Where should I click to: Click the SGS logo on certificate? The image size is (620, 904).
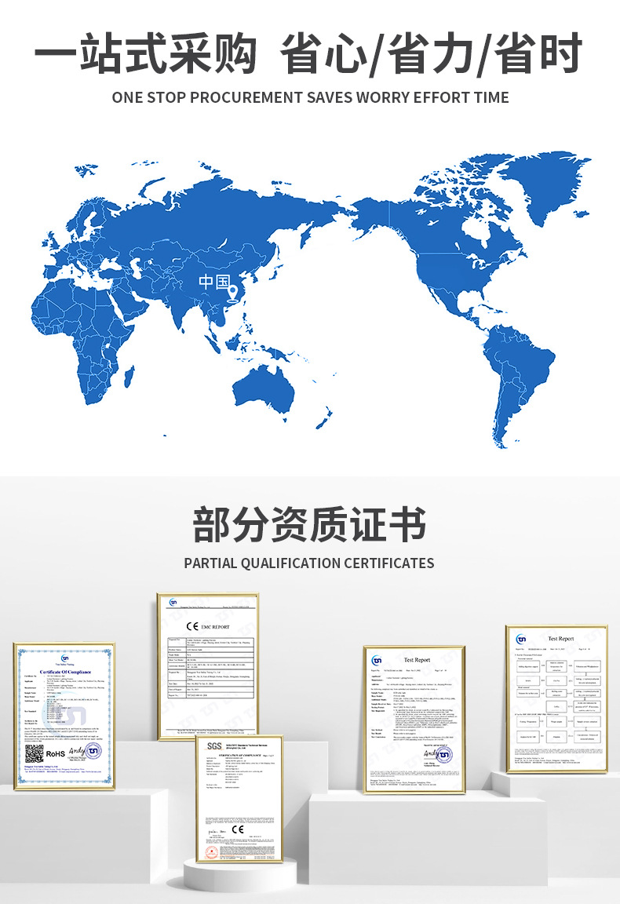click(x=214, y=746)
